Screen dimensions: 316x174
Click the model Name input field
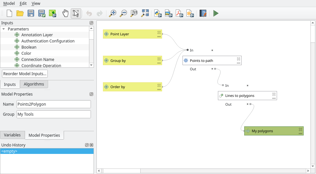[54, 104]
